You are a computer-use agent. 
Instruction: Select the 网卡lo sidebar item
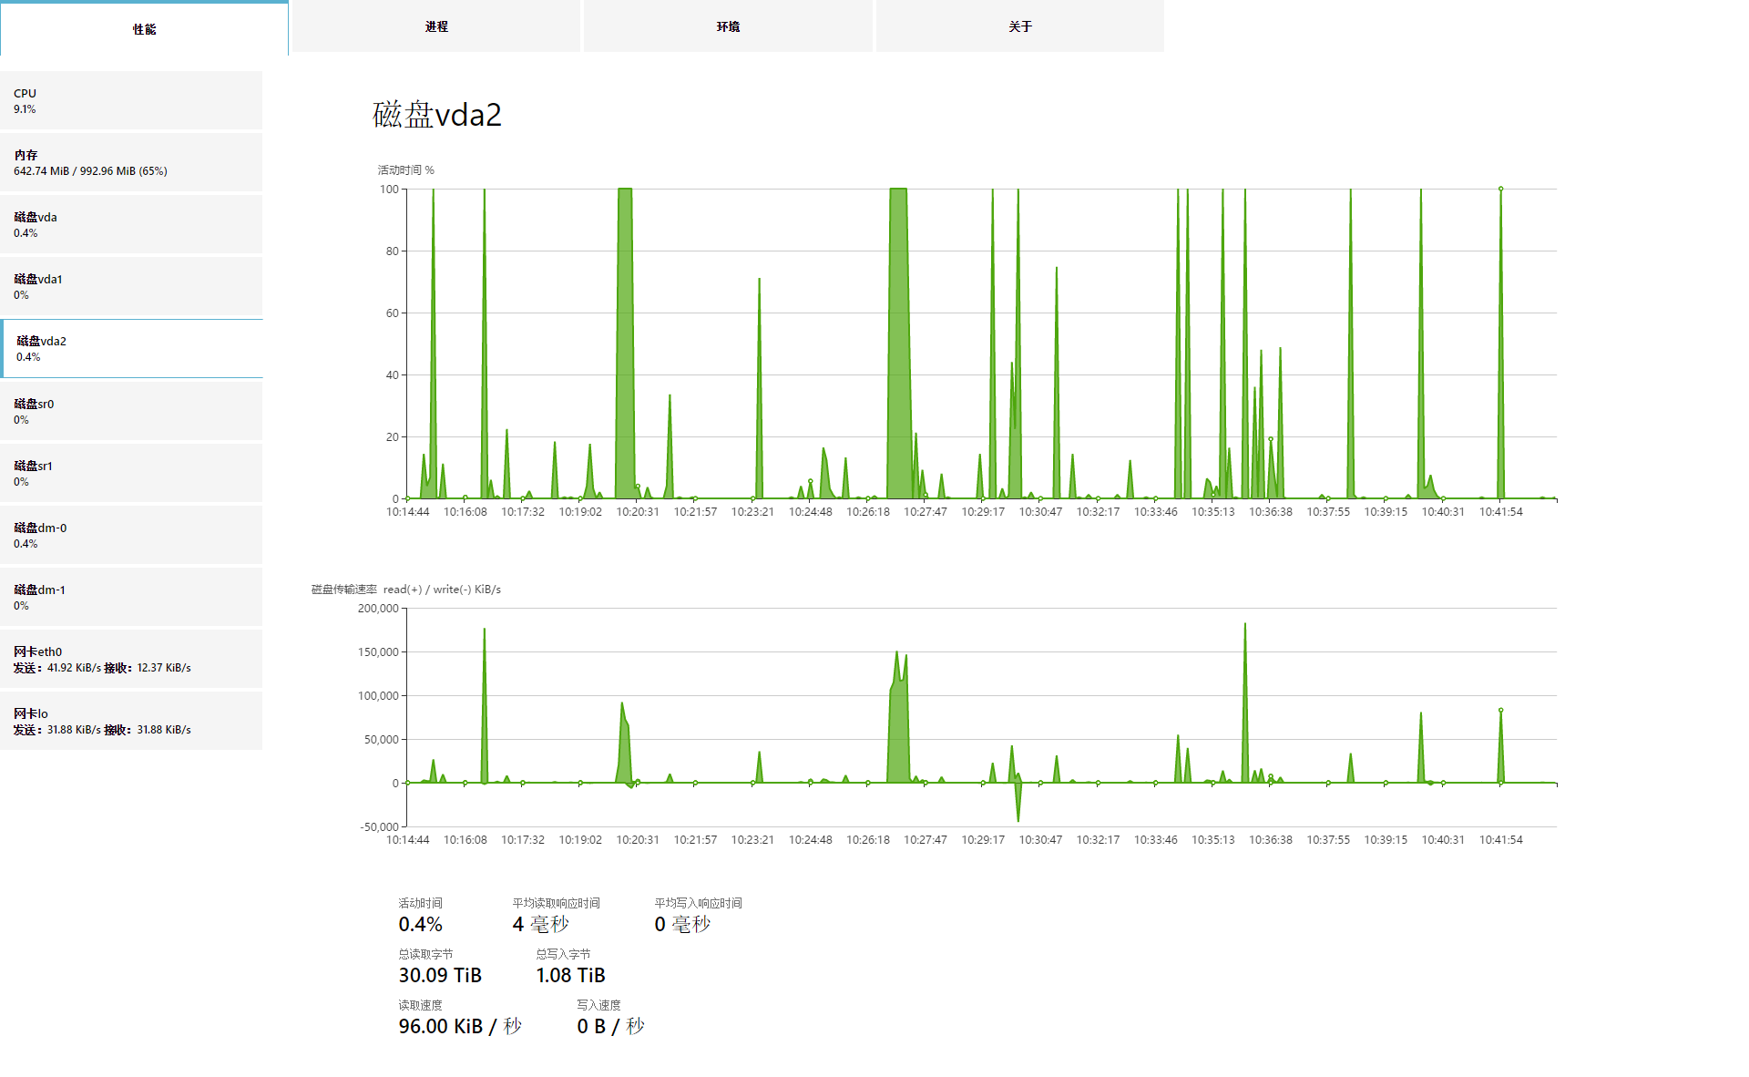[x=131, y=721]
